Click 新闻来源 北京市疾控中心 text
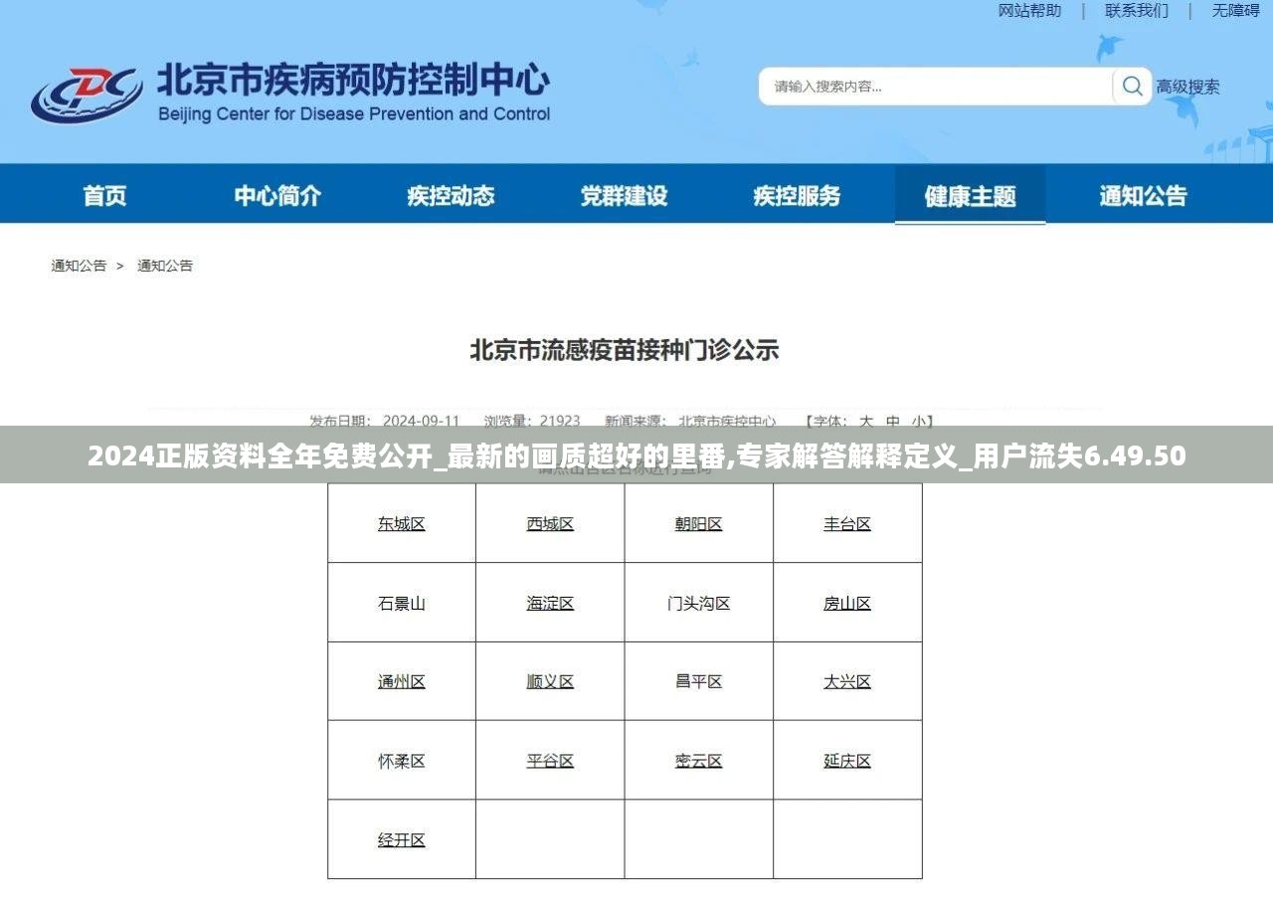The width and height of the screenshot is (1273, 910). click(x=690, y=421)
